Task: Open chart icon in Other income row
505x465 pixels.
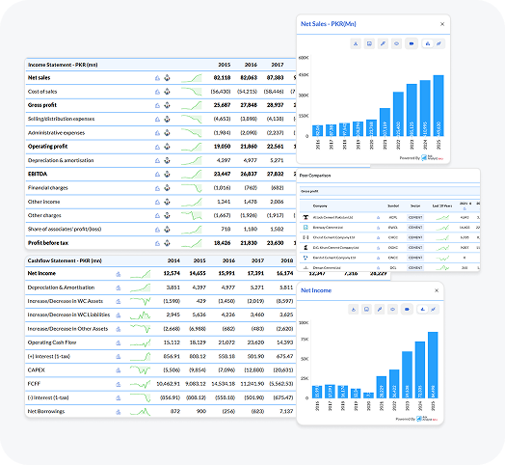Action: point(157,202)
